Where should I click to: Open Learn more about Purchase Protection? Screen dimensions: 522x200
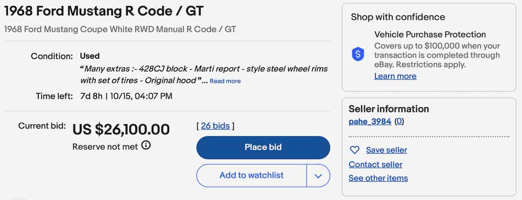[395, 76]
